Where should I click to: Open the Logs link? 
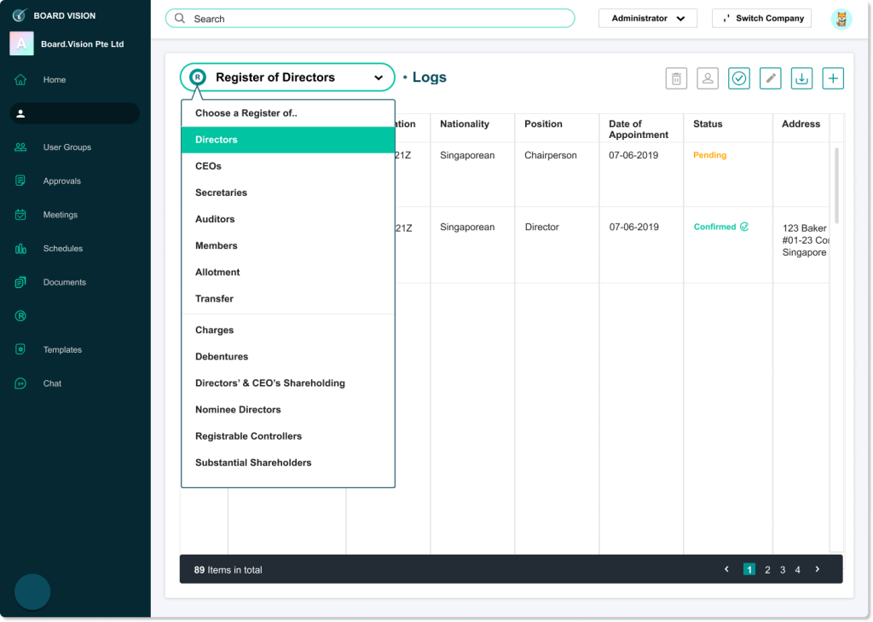click(x=429, y=78)
